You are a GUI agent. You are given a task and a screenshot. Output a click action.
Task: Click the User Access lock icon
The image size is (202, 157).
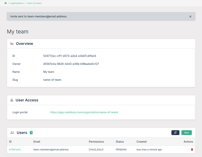(12, 100)
